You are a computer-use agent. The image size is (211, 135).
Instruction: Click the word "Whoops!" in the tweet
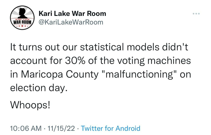tap(30, 105)
